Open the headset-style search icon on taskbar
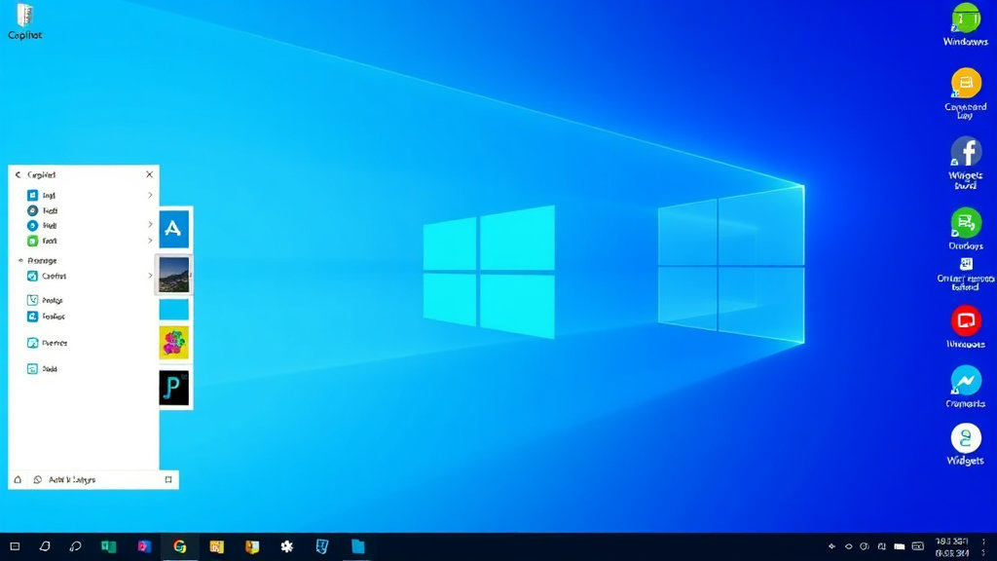 [75, 546]
